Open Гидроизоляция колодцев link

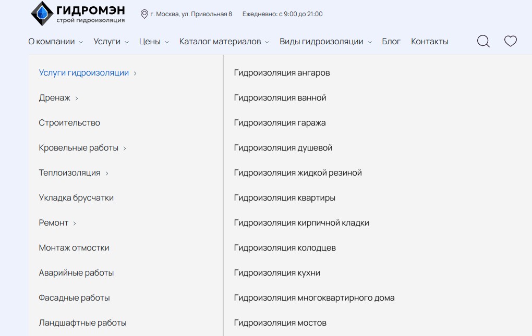pyautogui.click(x=285, y=248)
